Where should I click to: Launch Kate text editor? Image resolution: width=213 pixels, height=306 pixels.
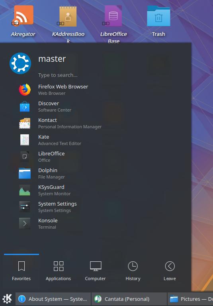96,140
